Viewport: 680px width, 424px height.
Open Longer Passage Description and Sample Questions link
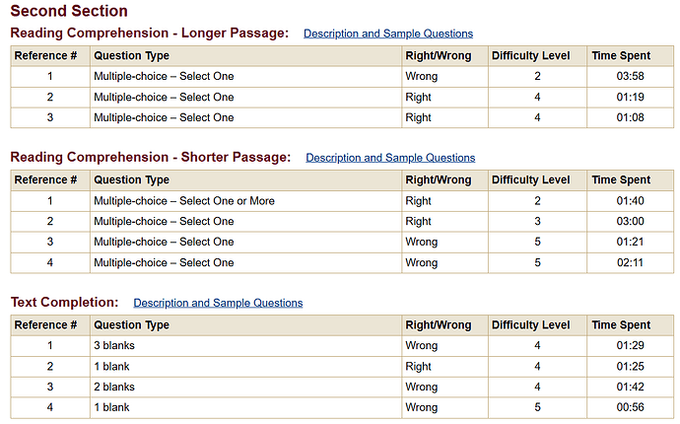tap(388, 34)
